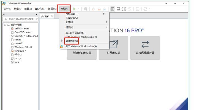Open the 选项卡(T) menu
This screenshot has height=110, width=202.
click(53, 9)
